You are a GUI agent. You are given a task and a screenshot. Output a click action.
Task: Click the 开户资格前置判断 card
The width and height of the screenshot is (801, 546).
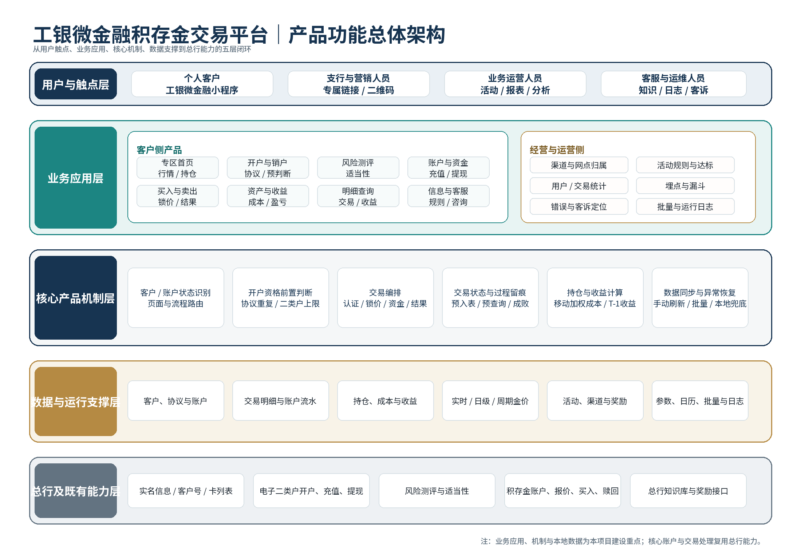click(281, 298)
